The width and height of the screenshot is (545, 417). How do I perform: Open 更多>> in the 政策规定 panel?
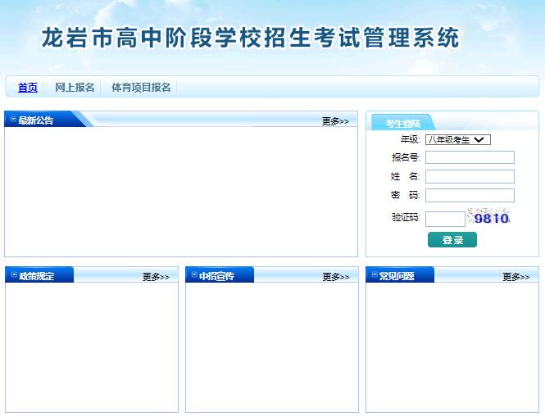(x=156, y=277)
